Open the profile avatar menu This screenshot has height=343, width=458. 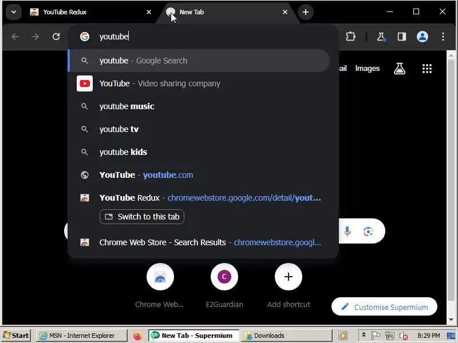[423, 37]
